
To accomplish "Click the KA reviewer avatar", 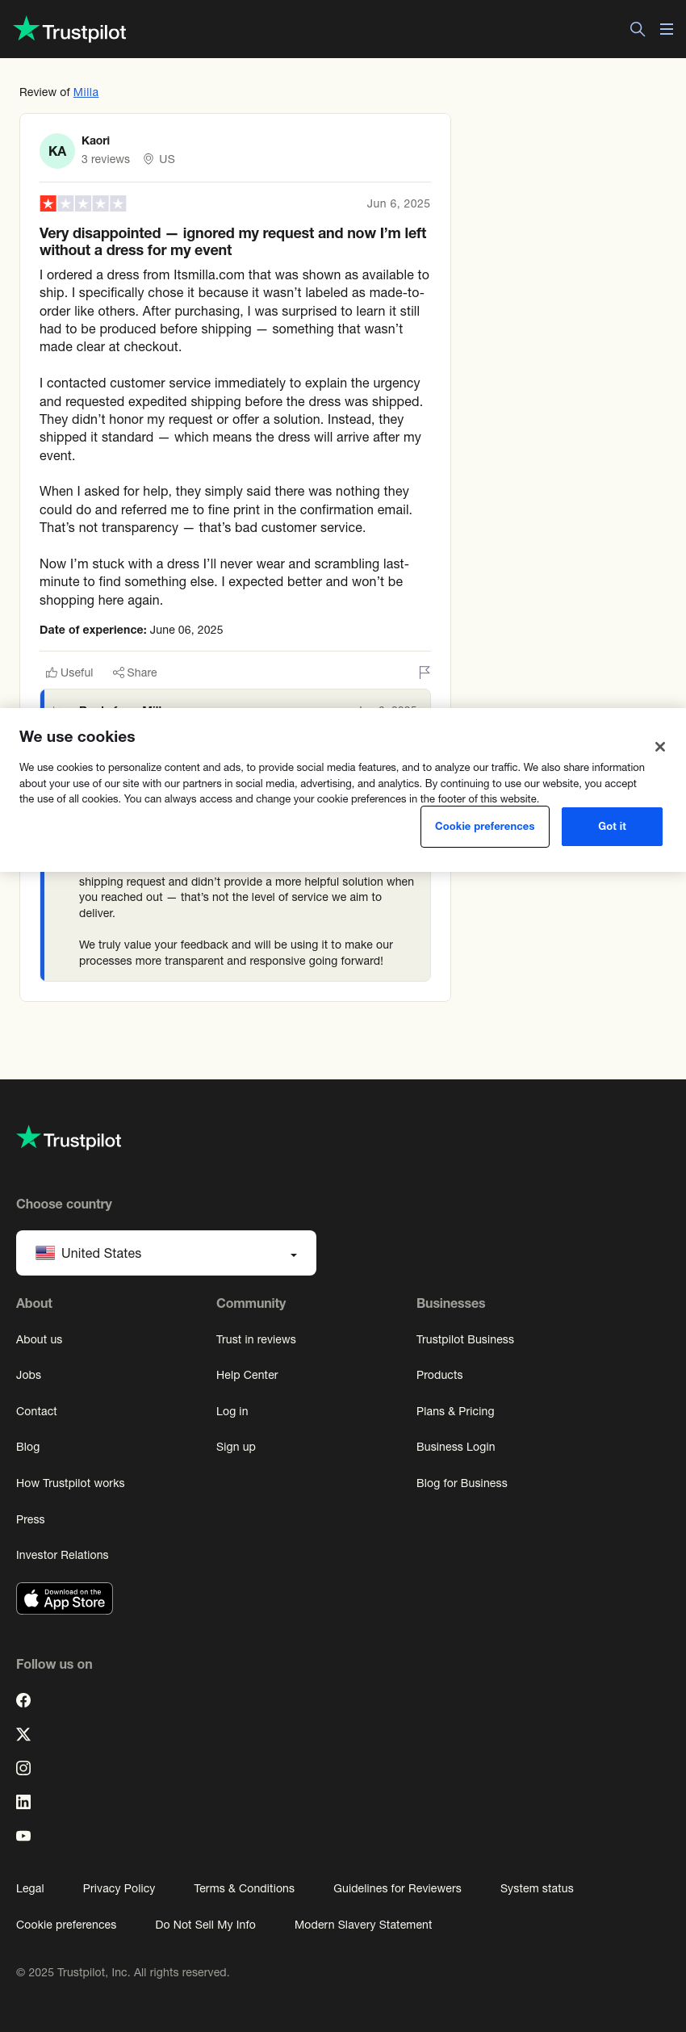I will pyautogui.click(x=57, y=151).
